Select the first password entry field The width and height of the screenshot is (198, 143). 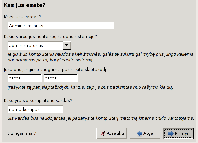click(25, 78)
